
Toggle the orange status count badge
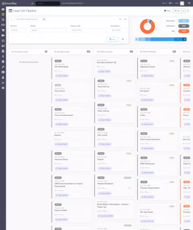[184, 31]
